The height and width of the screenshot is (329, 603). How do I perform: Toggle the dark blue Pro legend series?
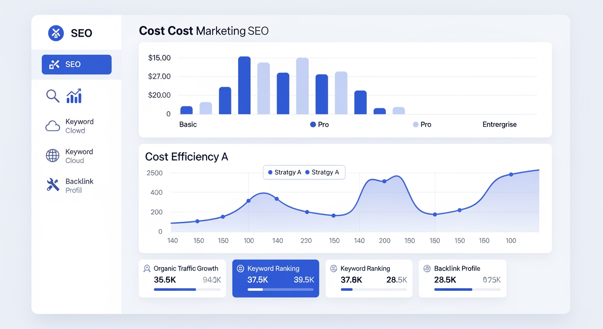(319, 125)
